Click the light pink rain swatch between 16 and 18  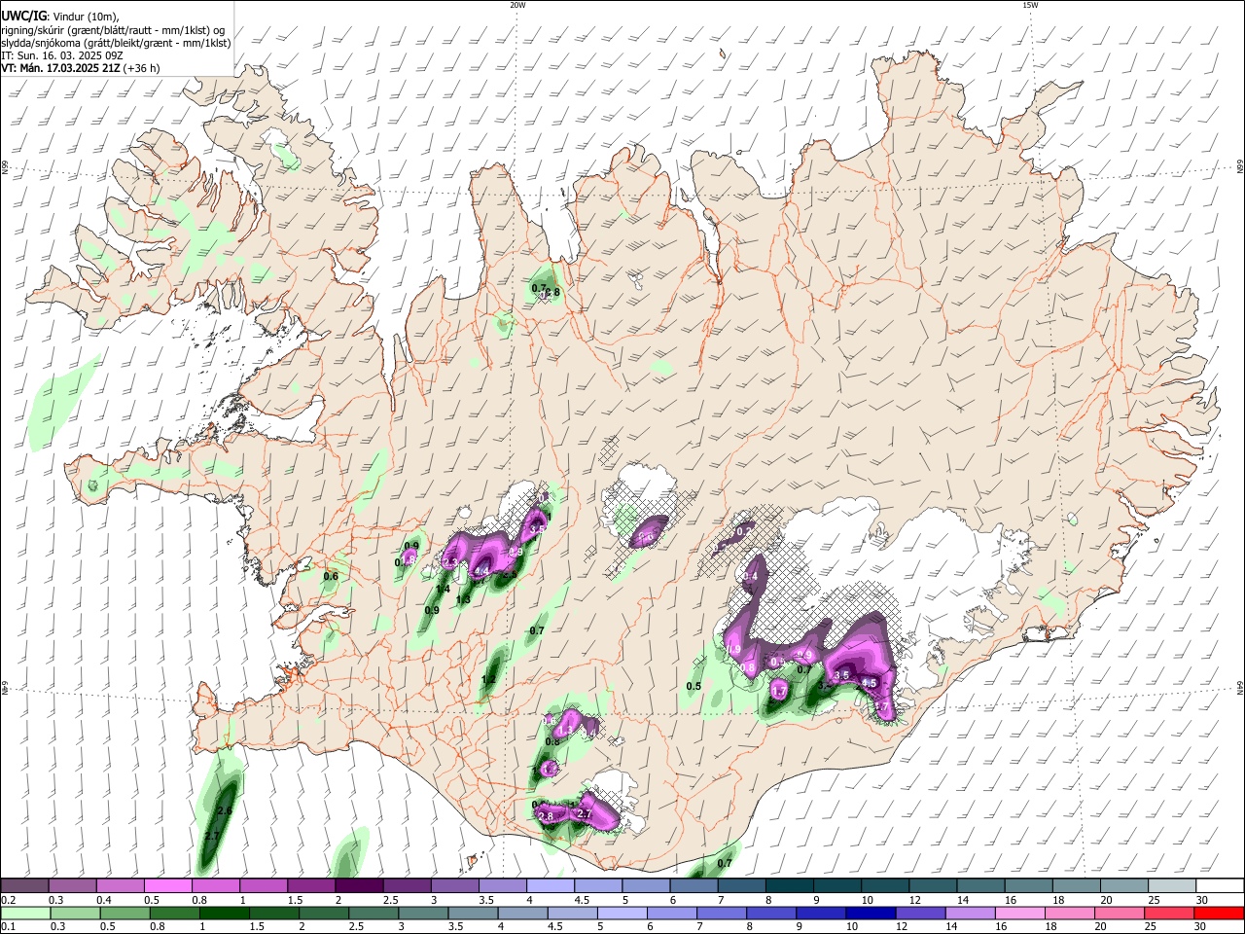[x=1019, y=913]
